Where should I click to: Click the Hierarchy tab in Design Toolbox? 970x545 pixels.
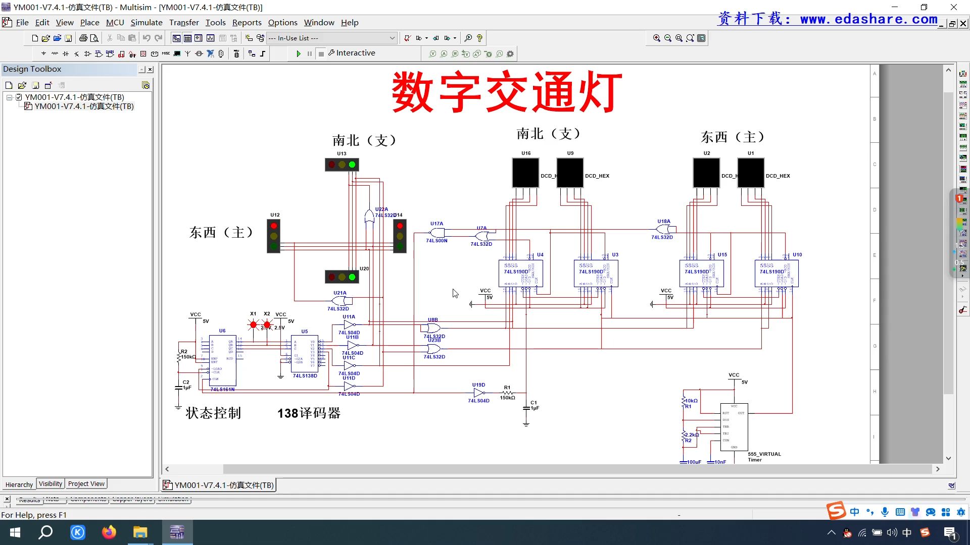click(19, 484)
